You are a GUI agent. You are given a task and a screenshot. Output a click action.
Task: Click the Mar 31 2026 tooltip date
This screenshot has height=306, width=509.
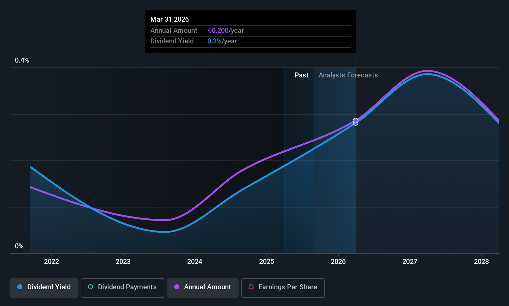point(170,20)
